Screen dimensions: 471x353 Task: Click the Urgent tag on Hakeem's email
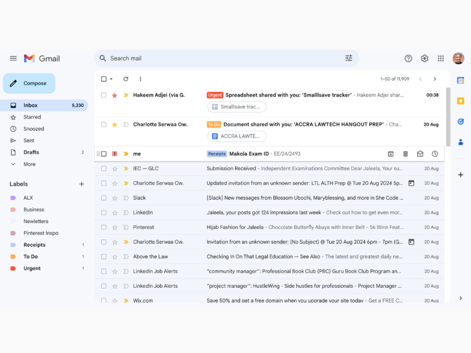(215, 95)
